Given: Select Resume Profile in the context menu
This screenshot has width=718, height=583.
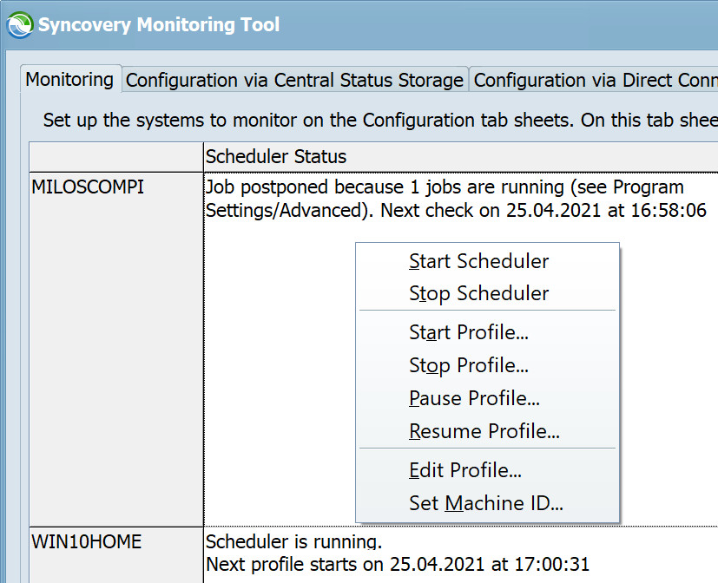Looking at the screenshot, I should [484, 431].
